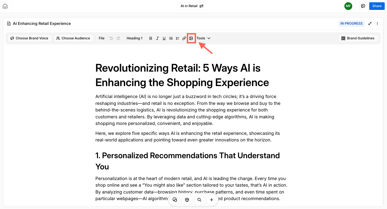Viewport: 387px width, 209px height.
Task: Open the comments icon in the top right
Action: (363, 6)
